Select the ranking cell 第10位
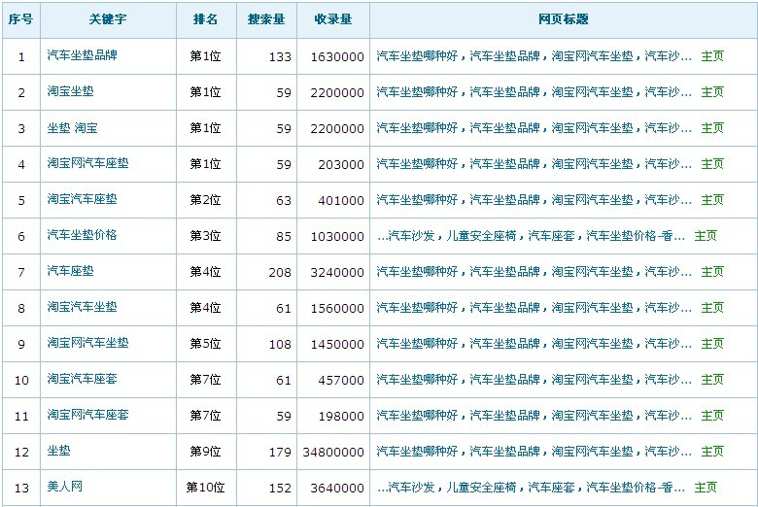This screenshot has width=758, height=507. (205, 488)
